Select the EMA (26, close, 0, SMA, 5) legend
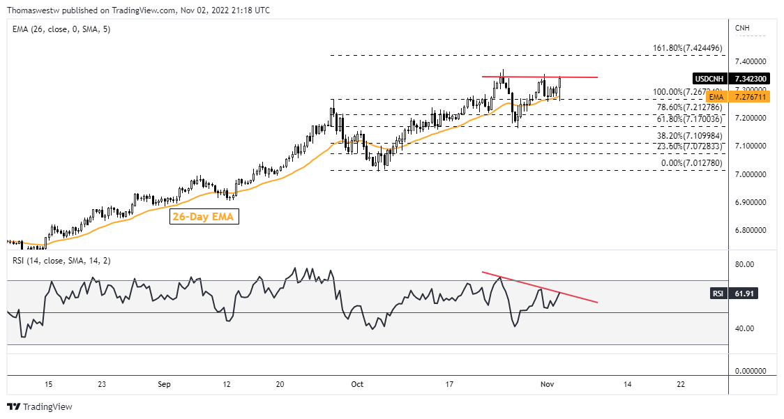 pos(59,29)
